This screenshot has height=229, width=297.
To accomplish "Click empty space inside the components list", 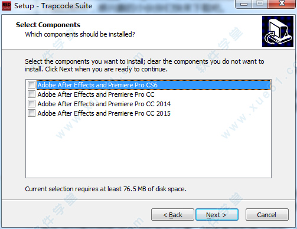I will click(x=148, y=148).
